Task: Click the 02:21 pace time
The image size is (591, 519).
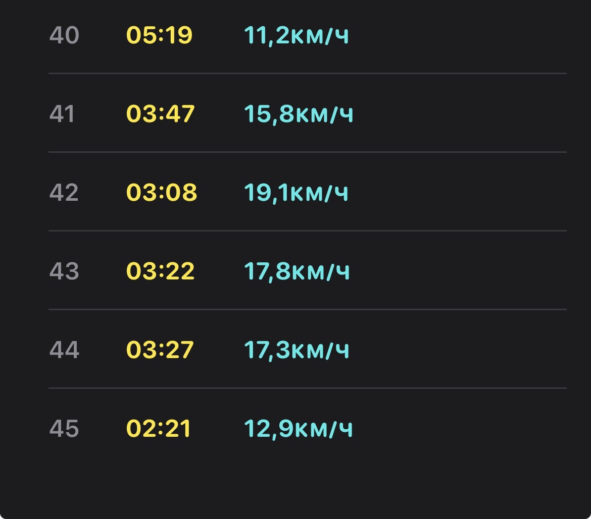Action: point(158,429)
